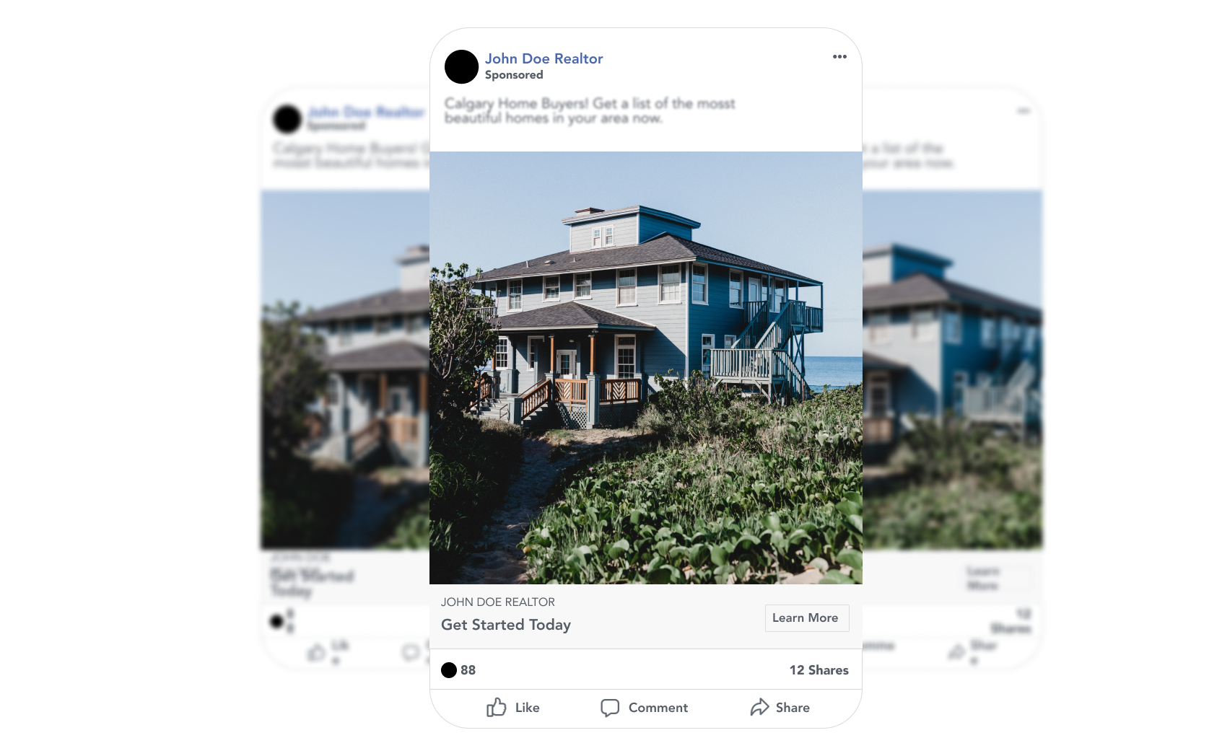1222x756 pixels.
Task: Click the blurred share icon on right card
Action: 957,652
